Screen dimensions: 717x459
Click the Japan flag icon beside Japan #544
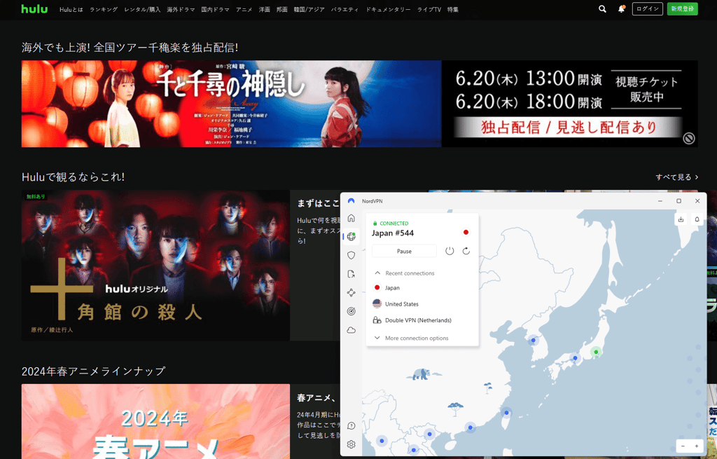point(466,232)
